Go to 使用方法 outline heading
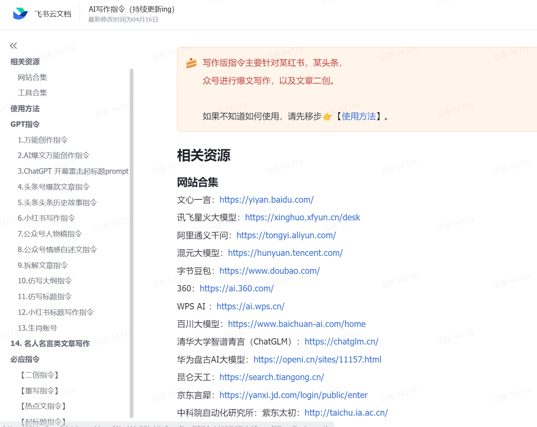 click(25, 108)
